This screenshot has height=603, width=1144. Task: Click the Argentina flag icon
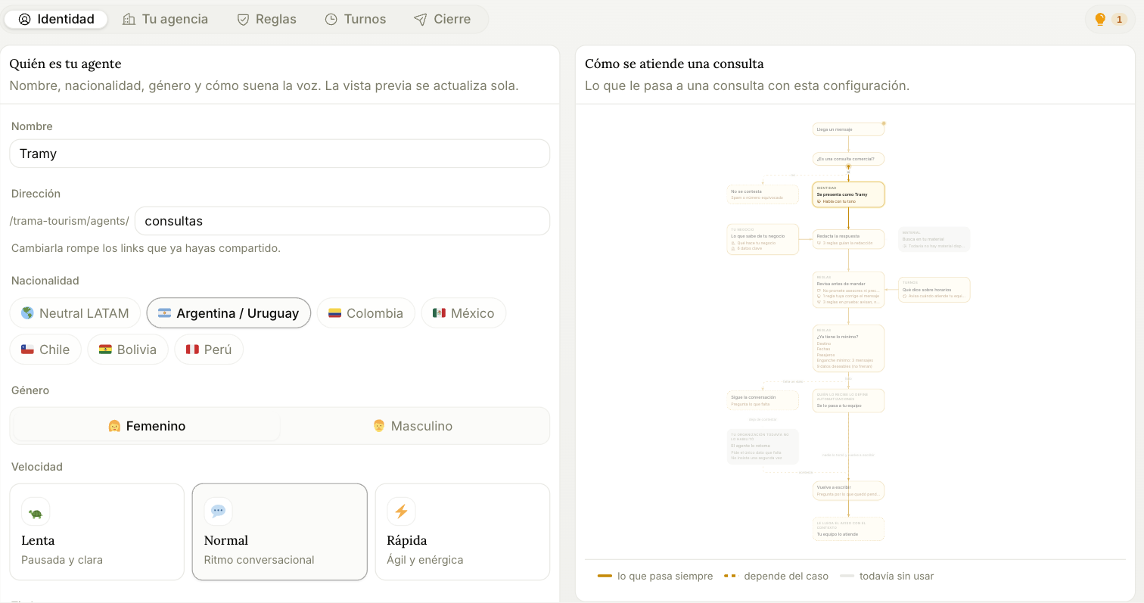coord(164,313)
